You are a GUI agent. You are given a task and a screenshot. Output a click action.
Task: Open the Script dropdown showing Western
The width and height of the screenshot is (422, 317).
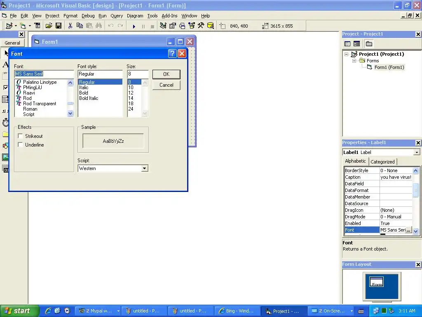[145, 168]
